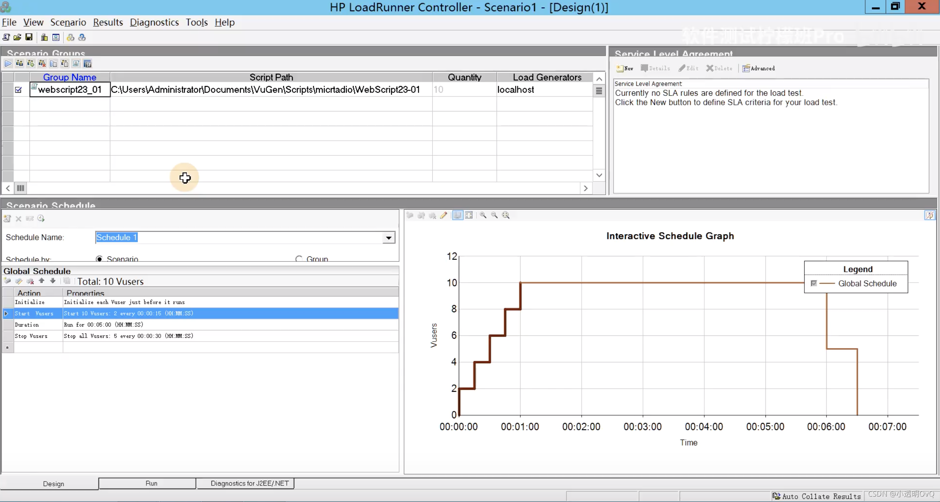The height and width of the screenshot is (502, 940).
Task: Click the hide-legend icon at the graph's top right
Action: point(930,215)
